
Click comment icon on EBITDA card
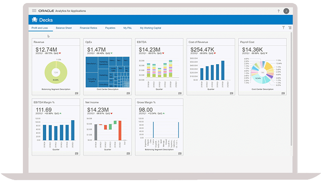[180, 94]
